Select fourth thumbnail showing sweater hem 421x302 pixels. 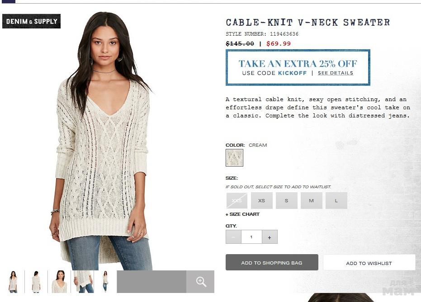[x=82, y=282]
